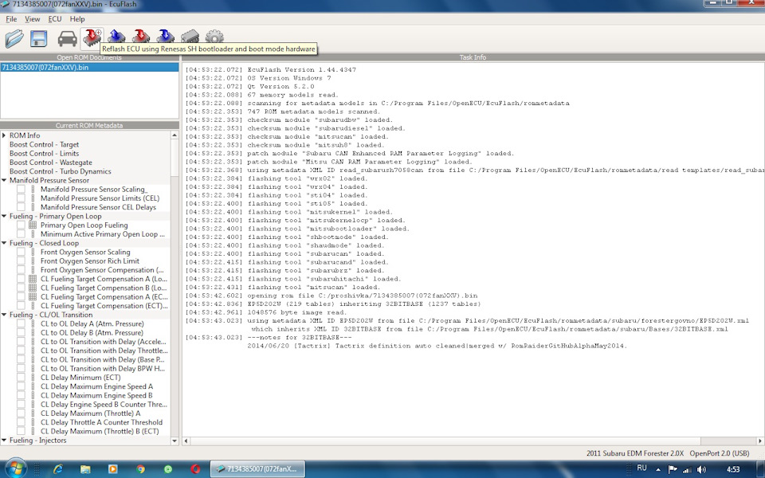Collapse Fueling - Closed Loop group
This screenshot has width=765, height=478.
4,243
